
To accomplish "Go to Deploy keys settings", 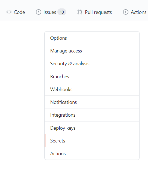I will [92, 128].
